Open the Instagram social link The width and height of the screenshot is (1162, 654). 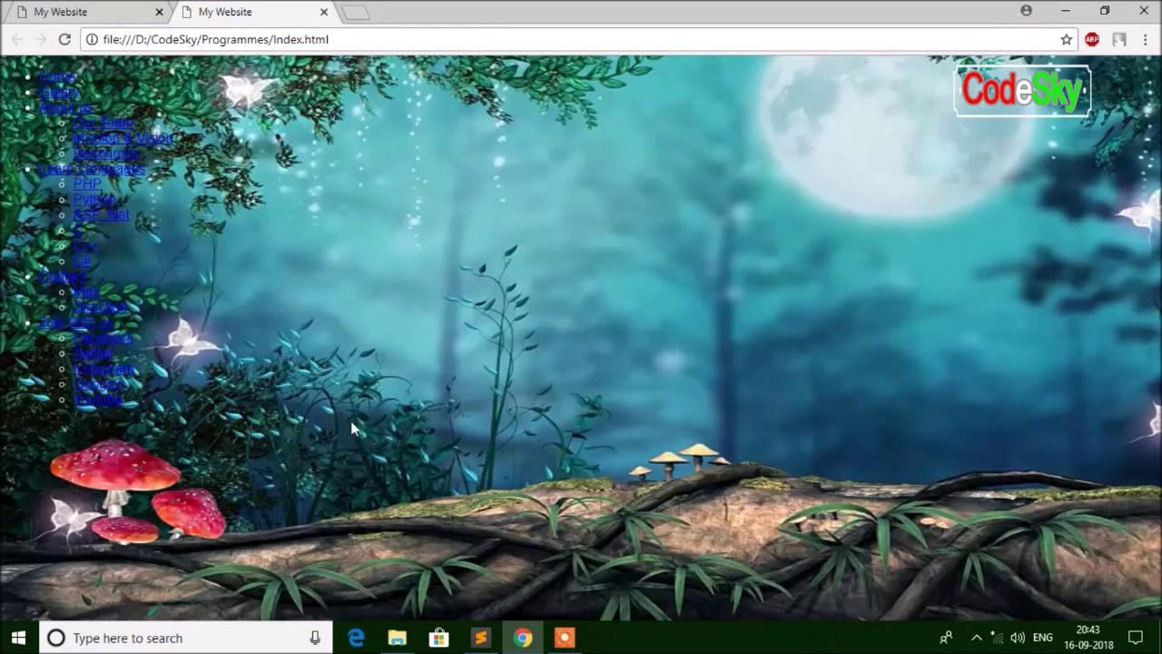[104, 369]
